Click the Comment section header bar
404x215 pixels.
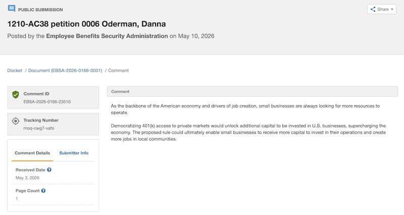[x=252, y=92]
